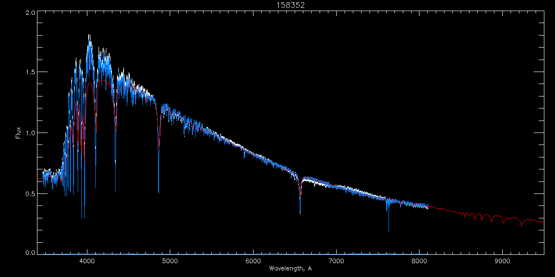This screenshot has width=555, height=277.
Task: Click the 1.5 y-axis tick label
Action: (x=30, y=72)
